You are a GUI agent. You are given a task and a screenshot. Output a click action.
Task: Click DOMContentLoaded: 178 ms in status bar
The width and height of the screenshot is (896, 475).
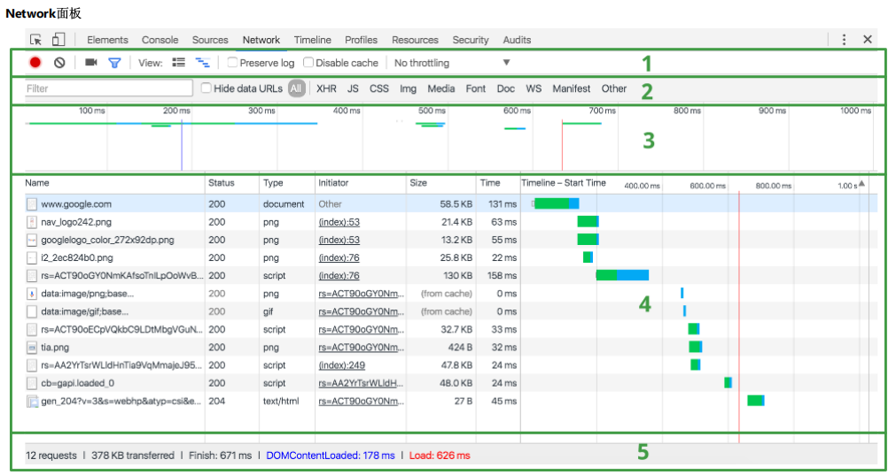click(331, 456)
